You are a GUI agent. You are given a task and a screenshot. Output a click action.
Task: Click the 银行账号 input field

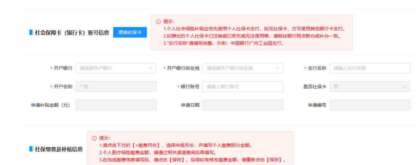coord(243,87)
